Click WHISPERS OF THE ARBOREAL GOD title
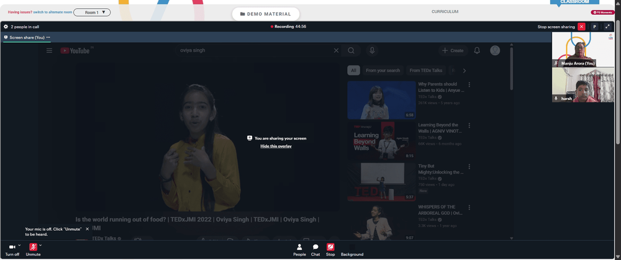Screen dimensions: 621x260 [440, 210]
